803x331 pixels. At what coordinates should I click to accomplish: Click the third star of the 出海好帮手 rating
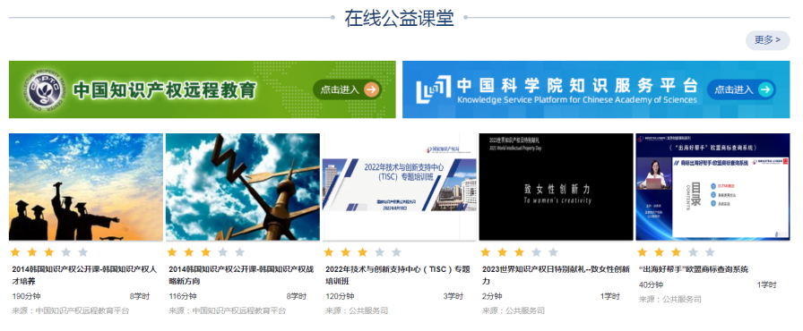(676, 252)
